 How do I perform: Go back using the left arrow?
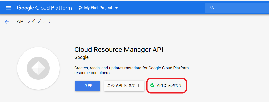point(7,22)
